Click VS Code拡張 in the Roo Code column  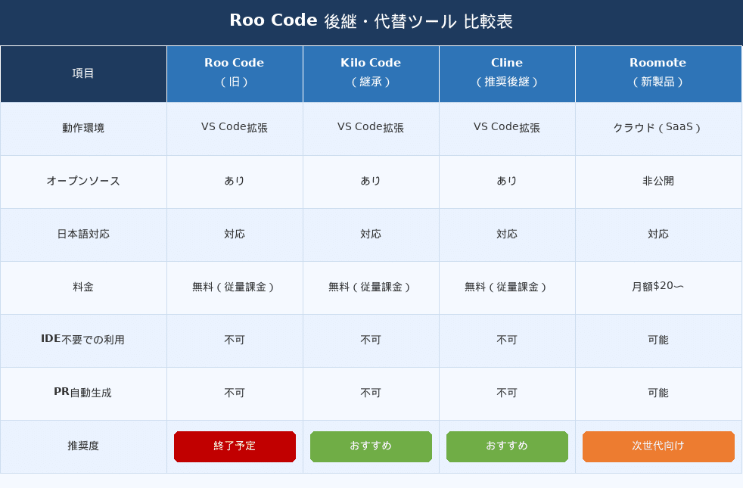[235, 127]
